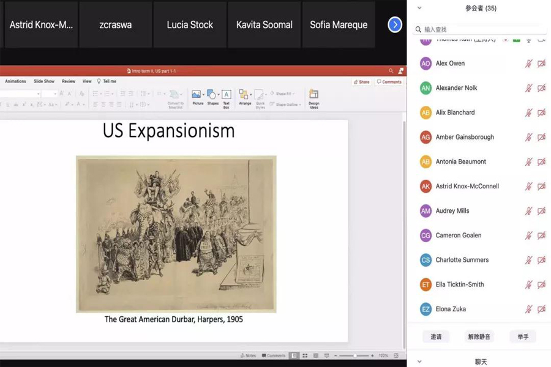This screenshot has width=551, height=367.
Task: Toggle Astrid Knox-McConnell's muted microphone
Action: tap(528, 187)
